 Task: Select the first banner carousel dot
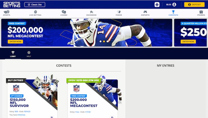pos(101,41)
